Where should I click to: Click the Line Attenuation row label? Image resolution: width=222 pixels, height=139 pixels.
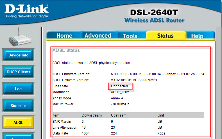tap(65, 127)
